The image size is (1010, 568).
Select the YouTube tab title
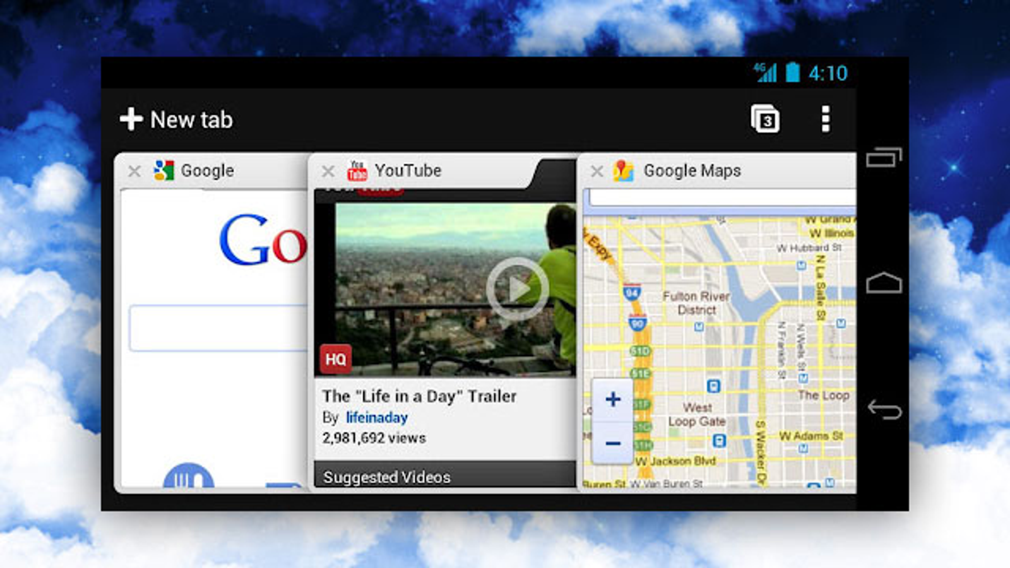(x=408, y=170)
